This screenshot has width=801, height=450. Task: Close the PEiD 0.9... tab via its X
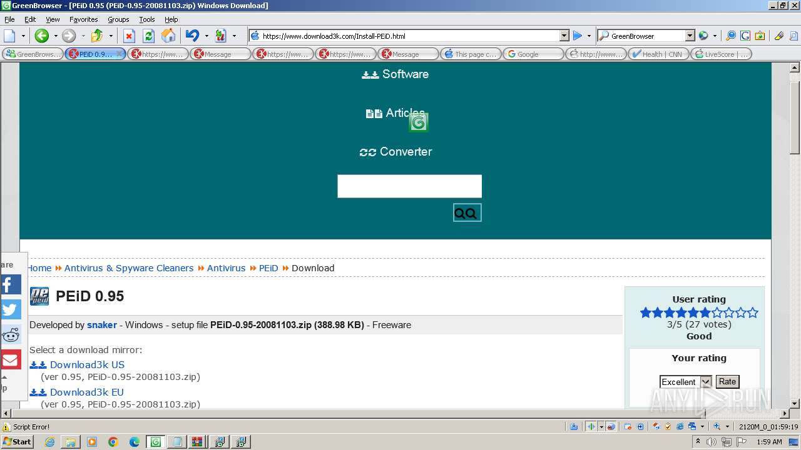point(120,54)
